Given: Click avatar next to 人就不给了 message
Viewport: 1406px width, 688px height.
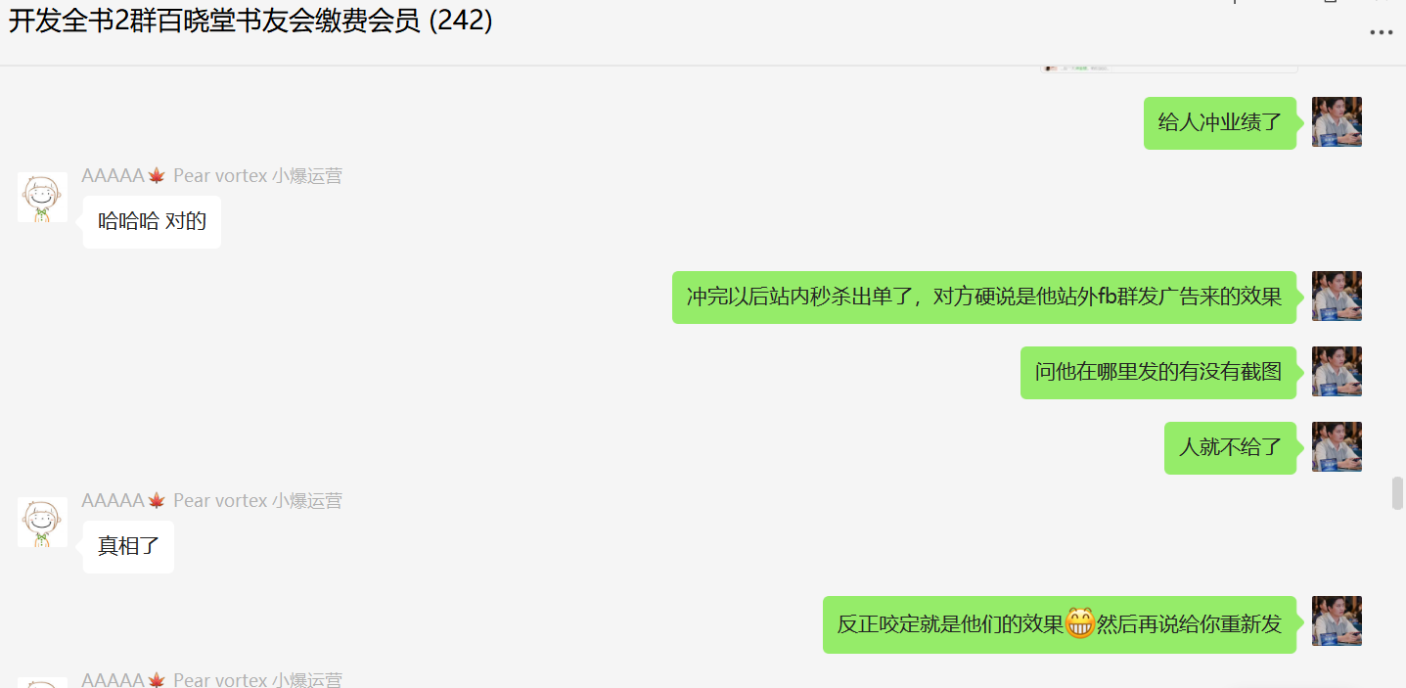Looking at the screenshot, I should 1337,447.
